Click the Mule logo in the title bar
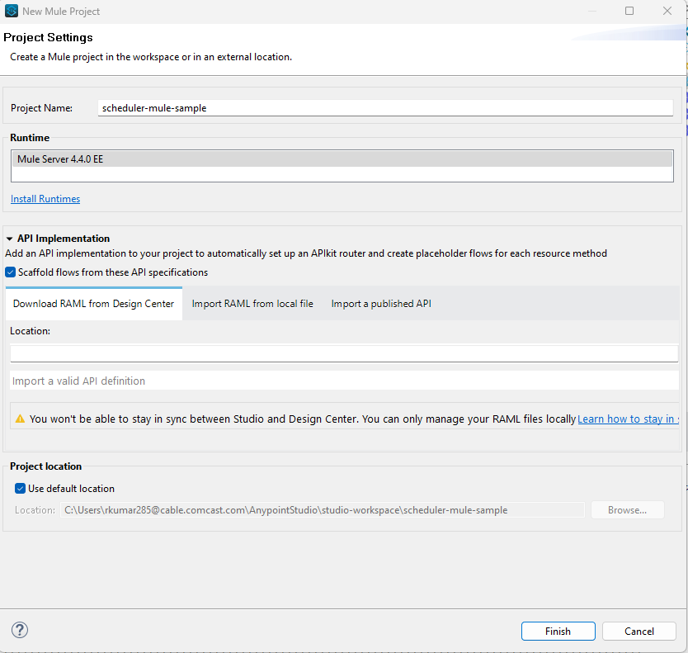688x653 pixels. 12,11
